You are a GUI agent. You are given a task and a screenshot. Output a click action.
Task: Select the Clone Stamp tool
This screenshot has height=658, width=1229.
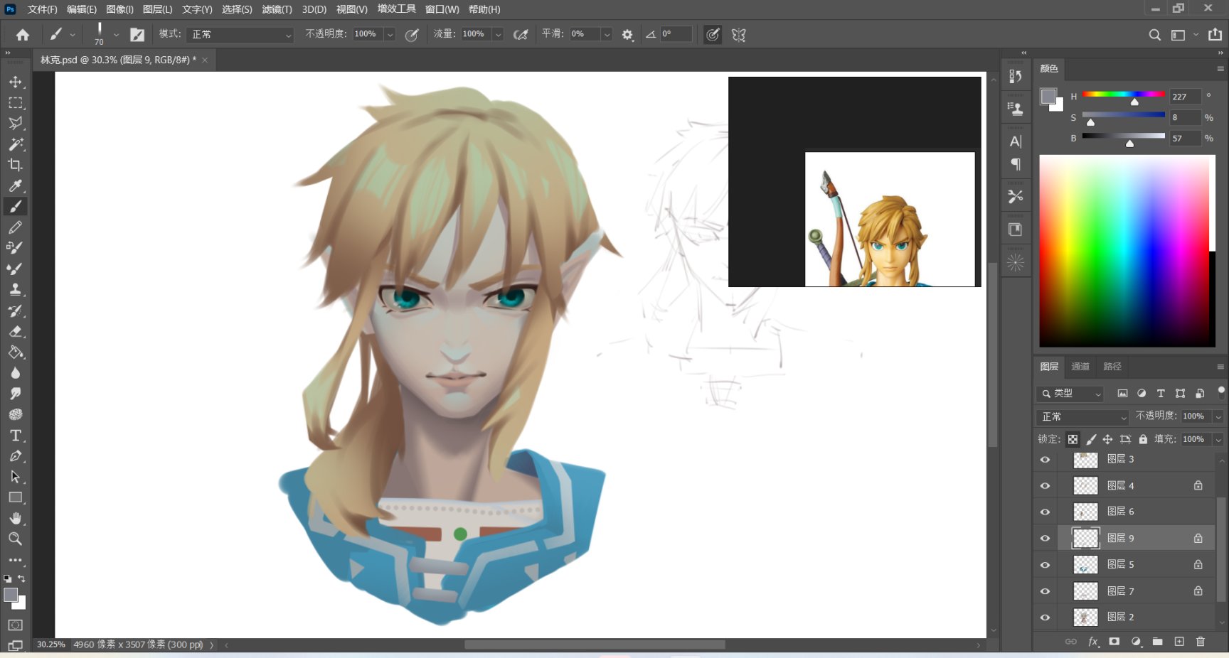[x=16, y=290]
